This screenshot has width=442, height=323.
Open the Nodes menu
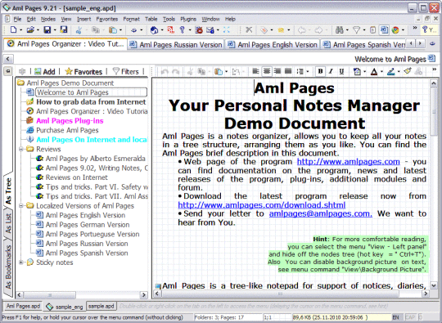pos(48,19)
